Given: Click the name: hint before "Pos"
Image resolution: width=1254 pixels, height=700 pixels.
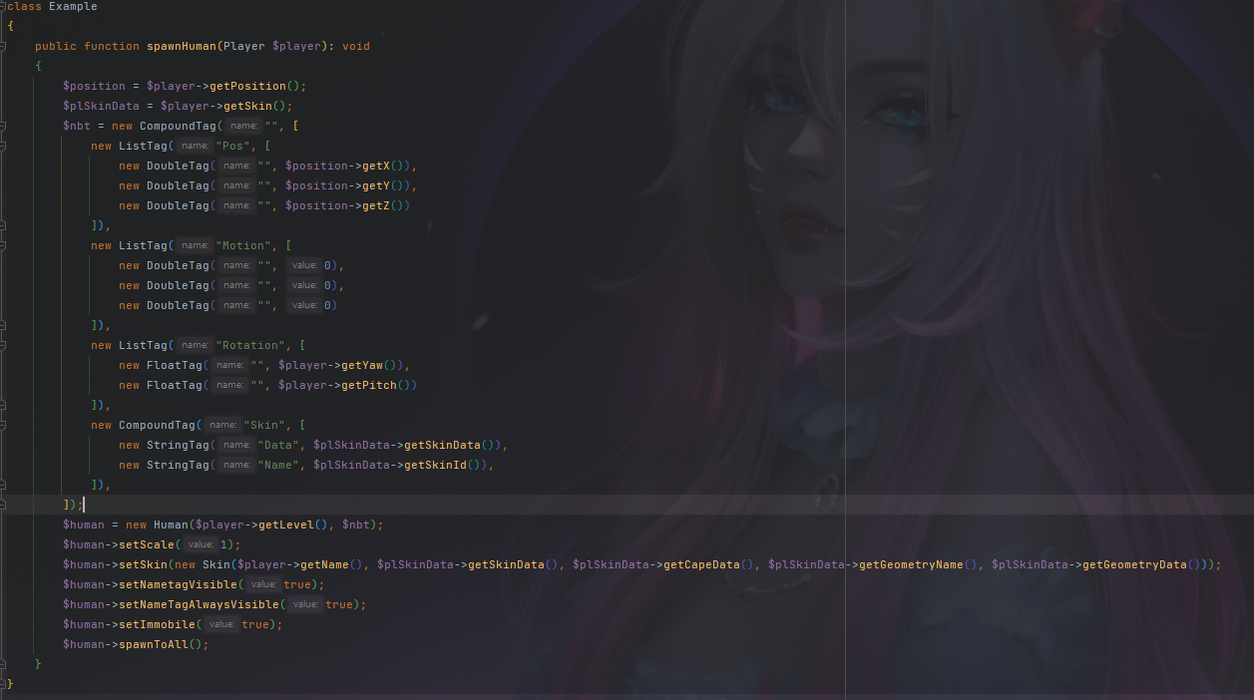Looking at the screenshot, I should click(195, 146).
